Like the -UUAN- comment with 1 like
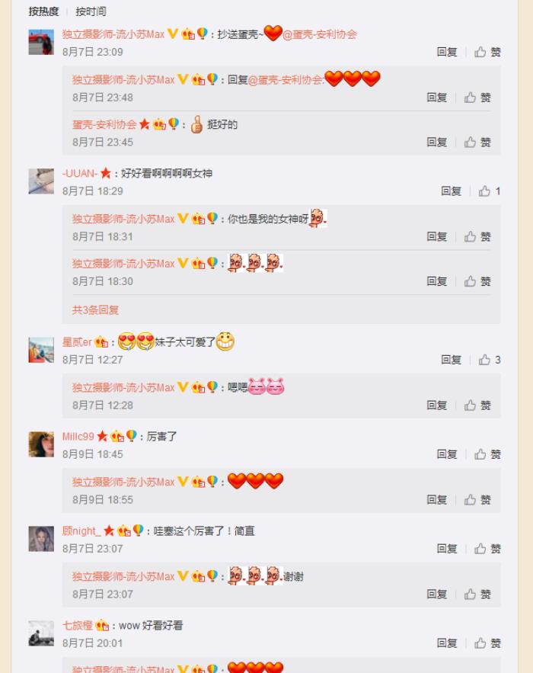 pos(490,191)
